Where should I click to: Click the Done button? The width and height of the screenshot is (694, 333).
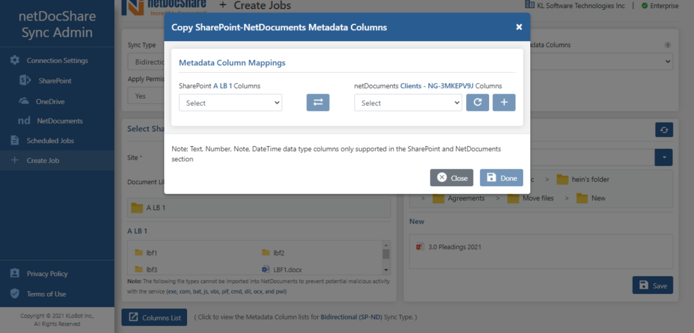pos(502,178)
